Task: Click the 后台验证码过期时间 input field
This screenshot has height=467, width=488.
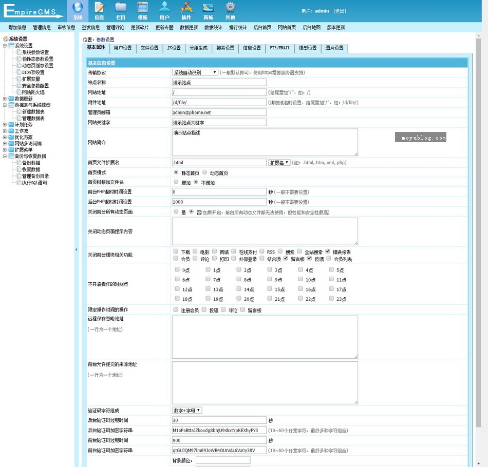Action: (x=219, y=420)
